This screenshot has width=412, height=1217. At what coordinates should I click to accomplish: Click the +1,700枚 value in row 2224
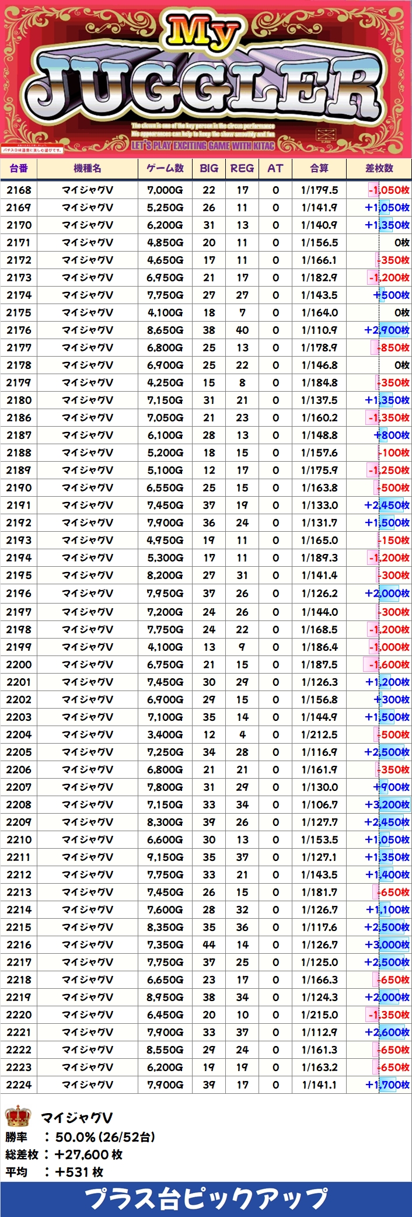387,1085
